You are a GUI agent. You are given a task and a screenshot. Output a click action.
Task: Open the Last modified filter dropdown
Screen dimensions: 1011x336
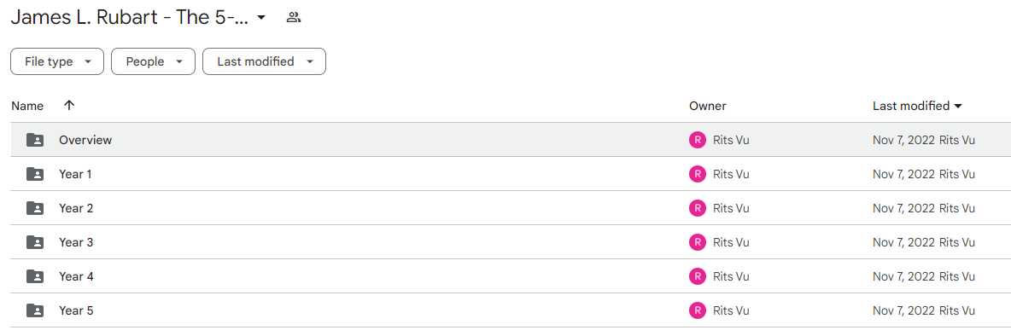click(265, 61)
